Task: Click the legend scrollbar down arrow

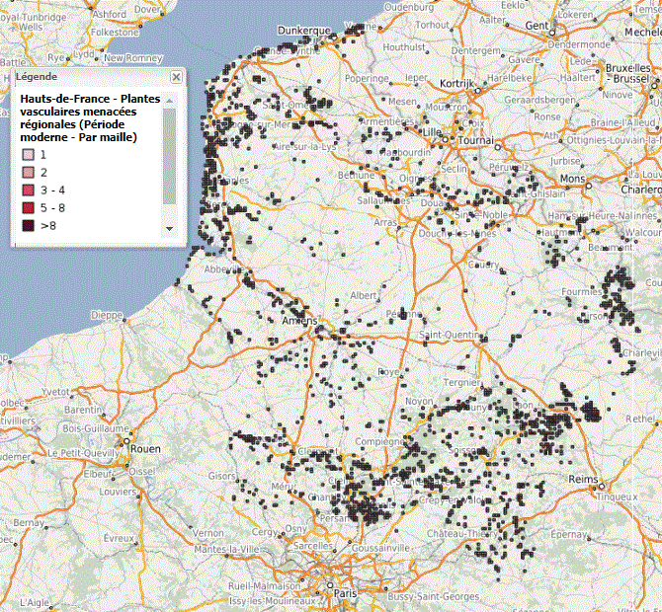Action: coord(169,228)
